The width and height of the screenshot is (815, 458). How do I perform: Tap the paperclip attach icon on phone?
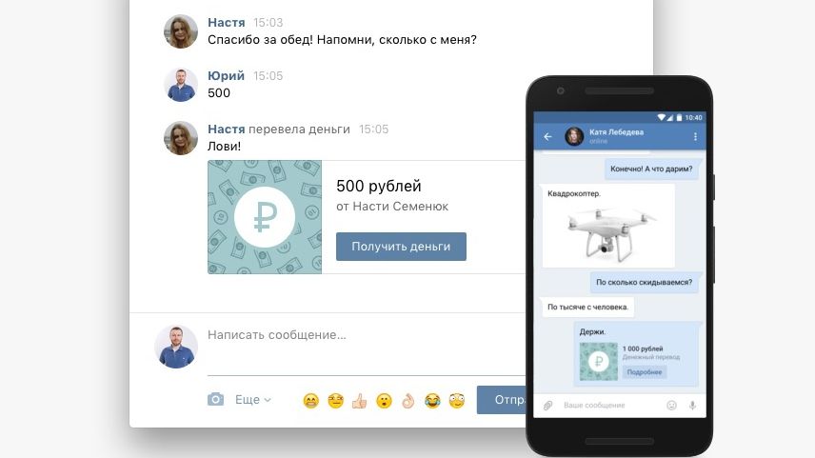(x=548, y=406)
